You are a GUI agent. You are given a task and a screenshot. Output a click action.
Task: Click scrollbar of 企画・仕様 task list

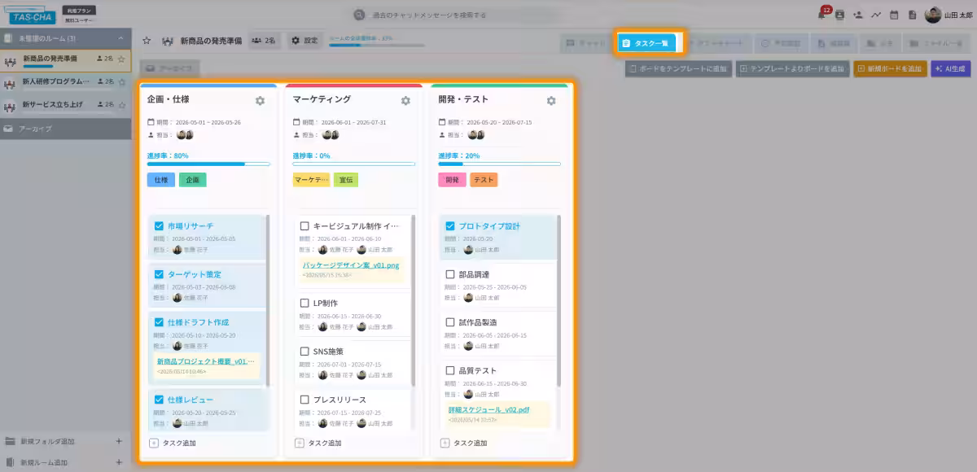point(268,303)
